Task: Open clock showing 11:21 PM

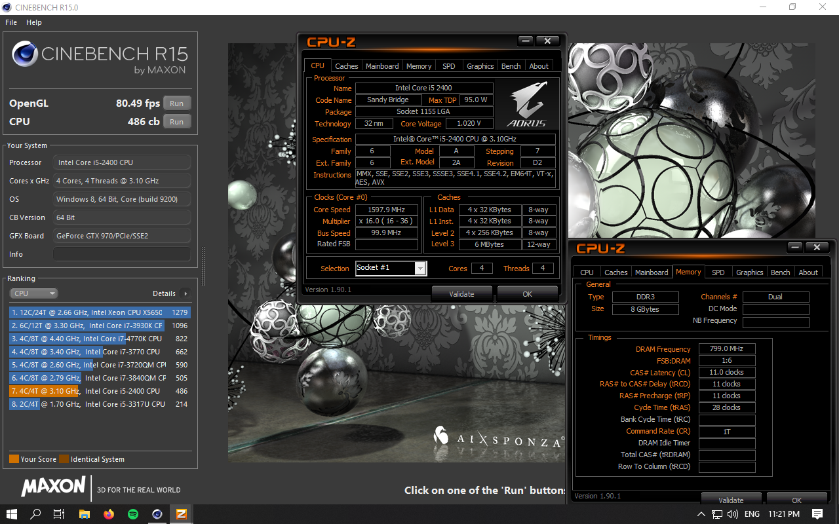Action: [x=783, y=514]
